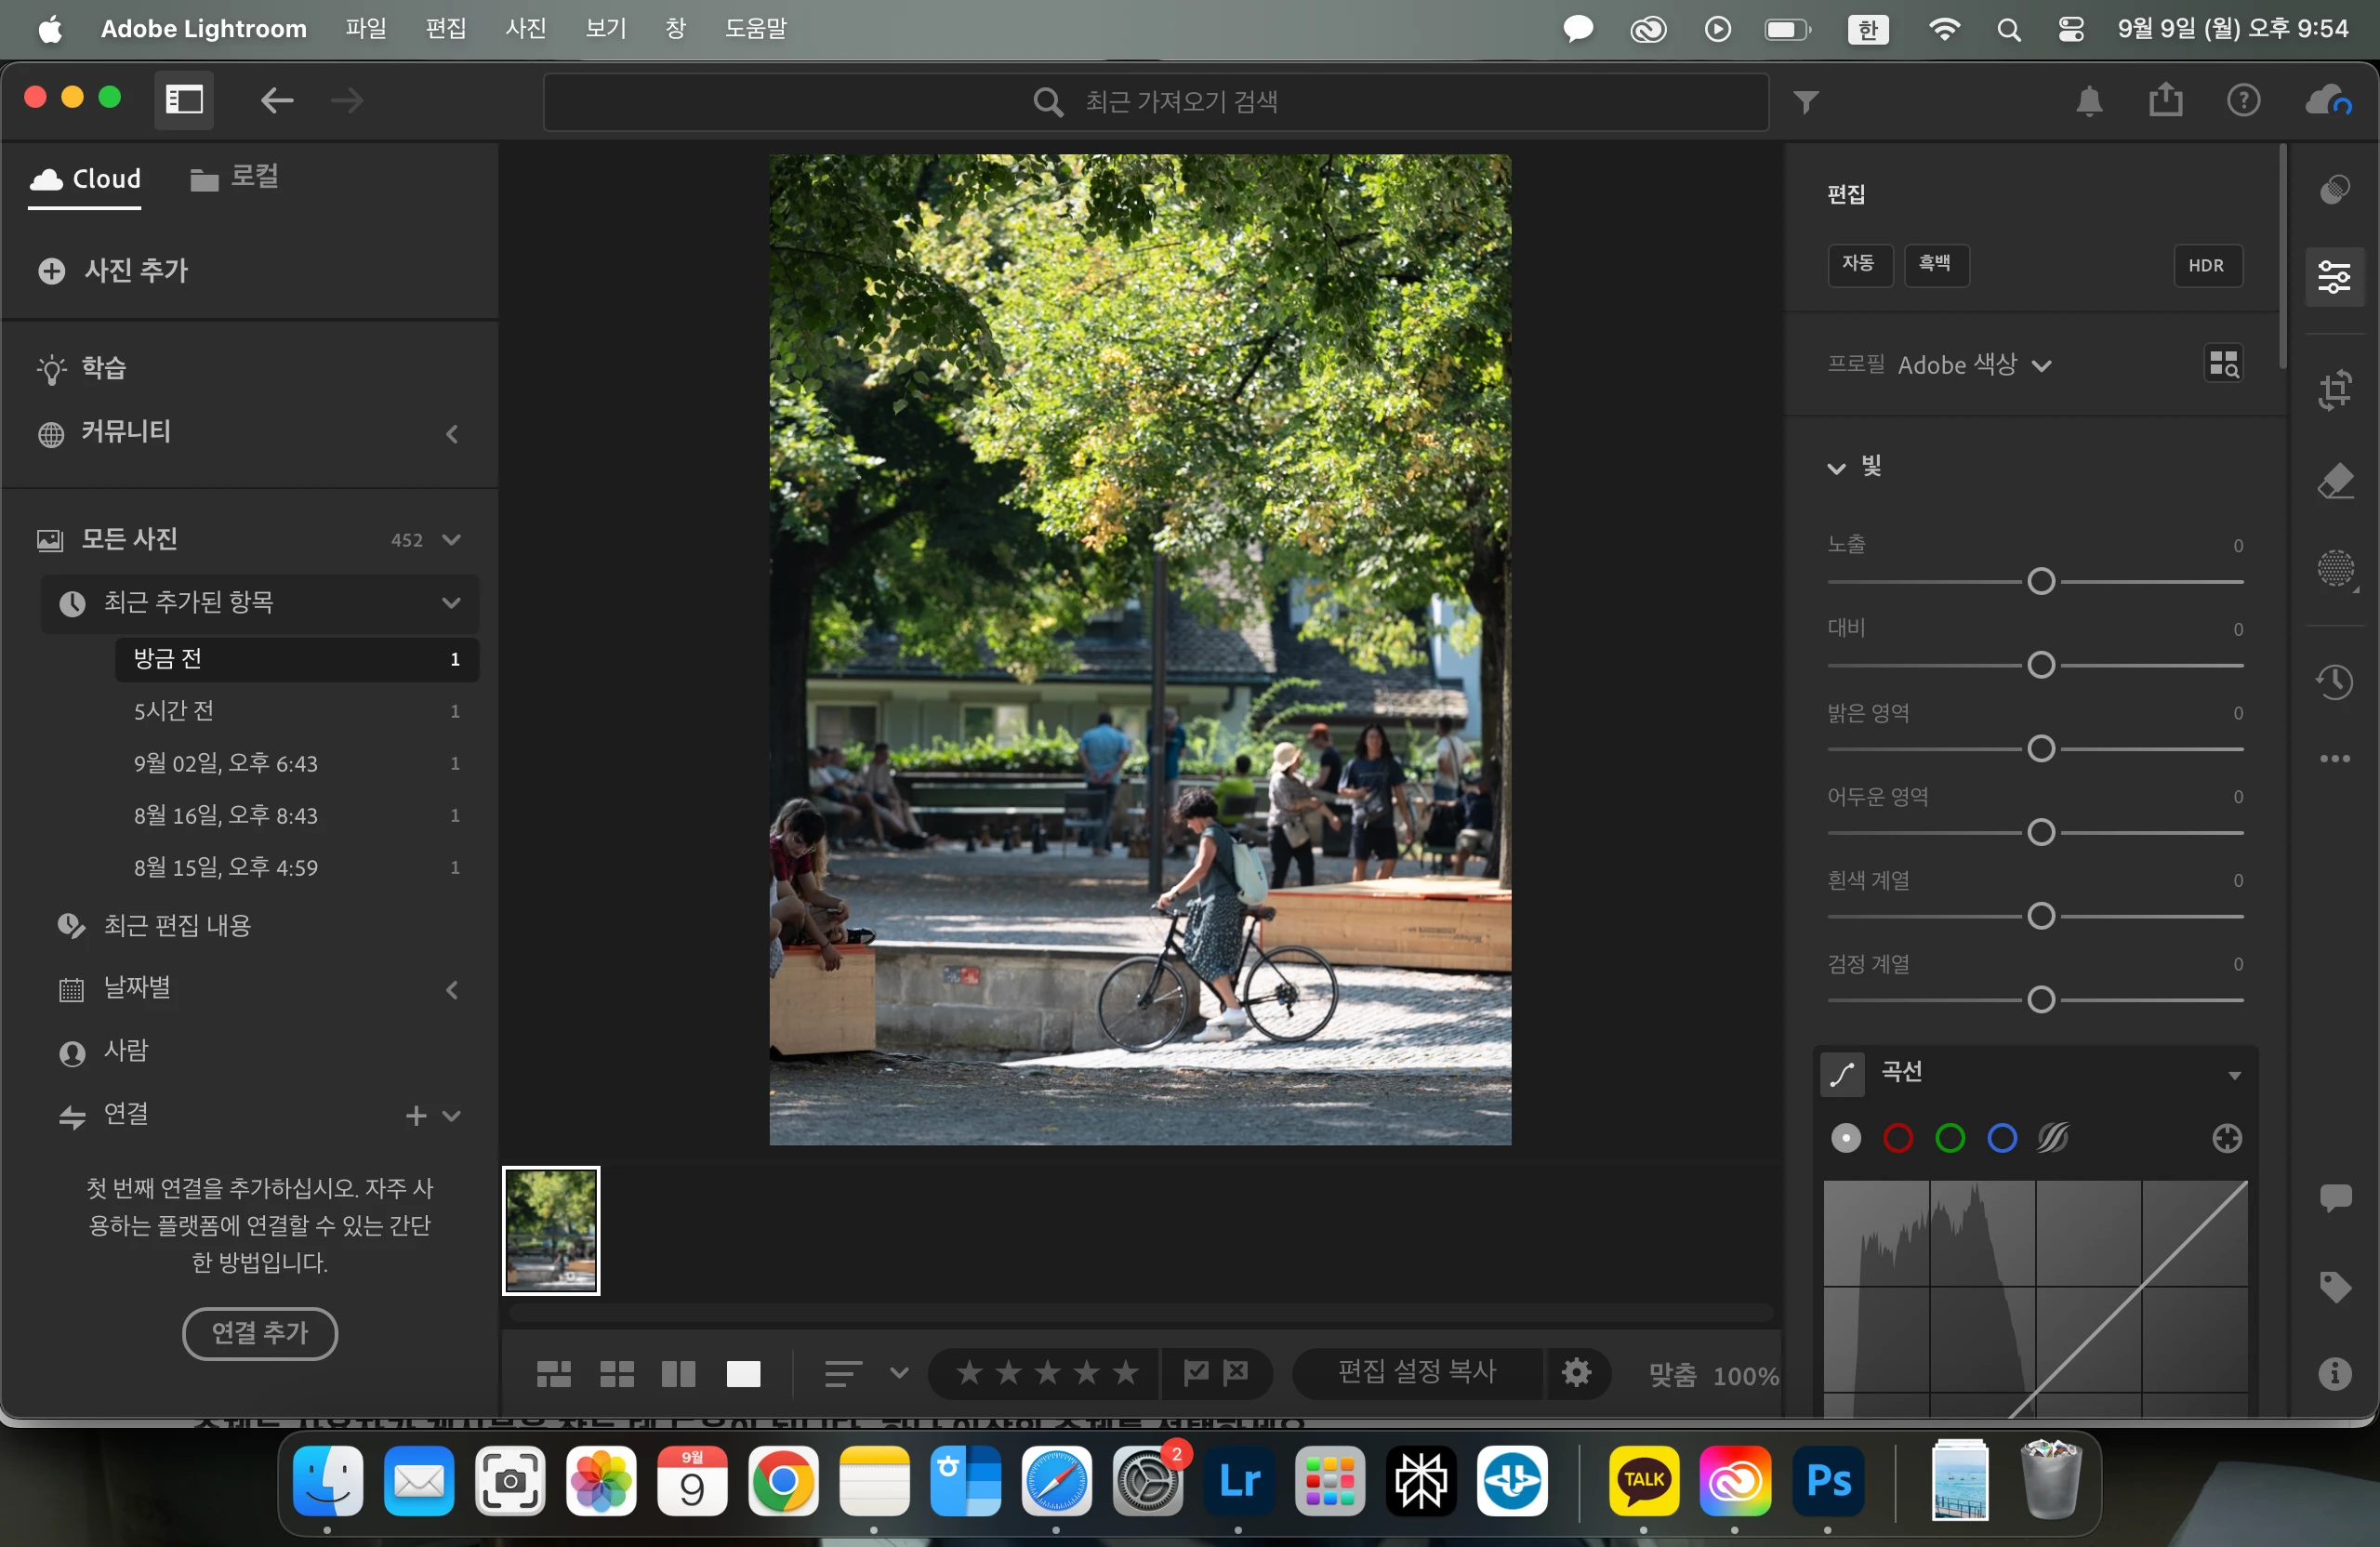Open the Crop and Rotate tool
The width and height of the screenshot is (2380, 1547).
tap(2335, 390)
